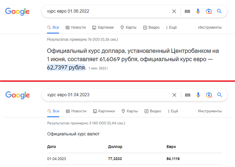This screenshot has height=167, width=235.
Task: Clear the bottom search query with X
Action: tap(174, 95)
